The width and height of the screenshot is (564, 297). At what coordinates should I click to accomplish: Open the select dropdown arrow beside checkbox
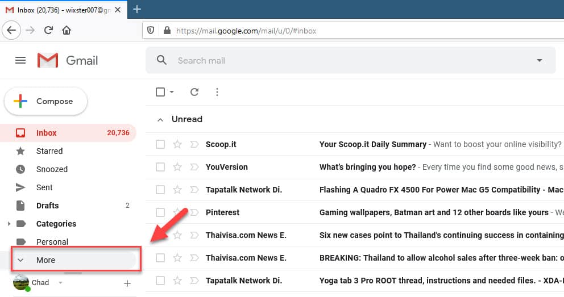172,92
